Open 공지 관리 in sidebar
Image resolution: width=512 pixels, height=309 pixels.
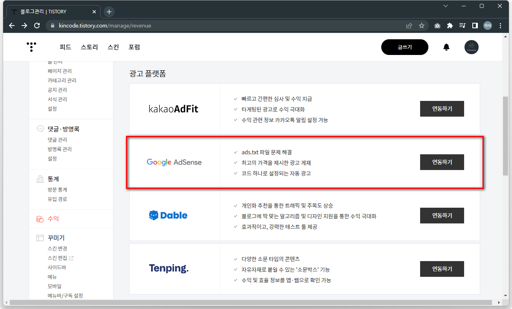[57, 90]
